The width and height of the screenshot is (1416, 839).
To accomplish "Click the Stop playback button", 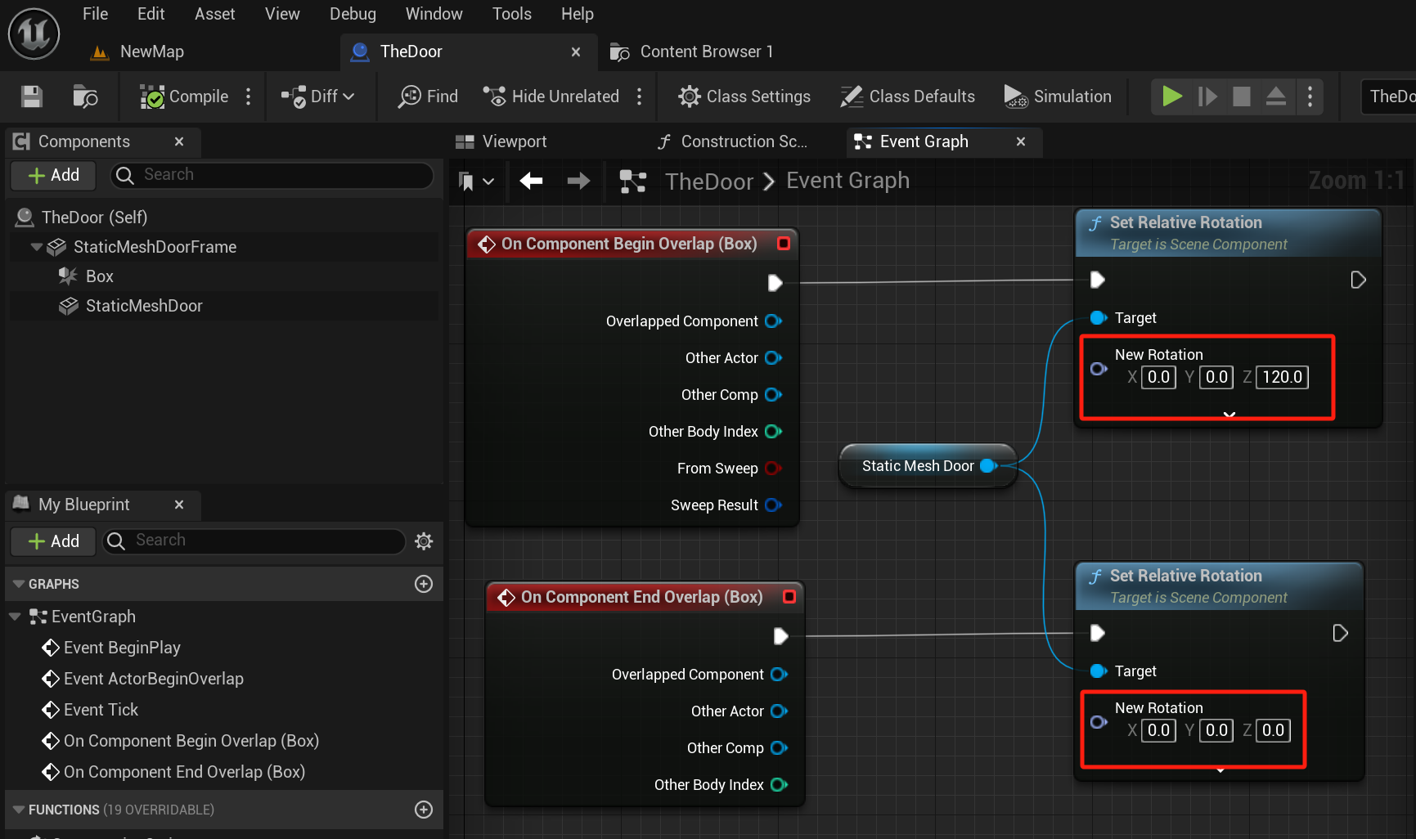I will tap(1242, 96).
